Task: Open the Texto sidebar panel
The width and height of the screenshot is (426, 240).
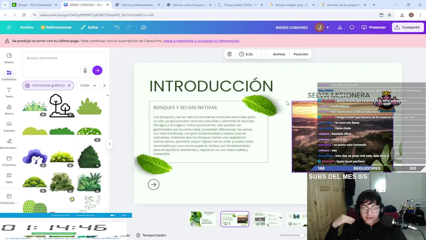Action: pos(9,92)
